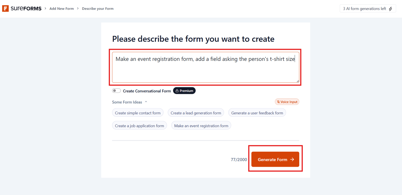402x195 pixels.
Task: Click the lightning bolt icon beside AI generations count
Action: point(391,9)
